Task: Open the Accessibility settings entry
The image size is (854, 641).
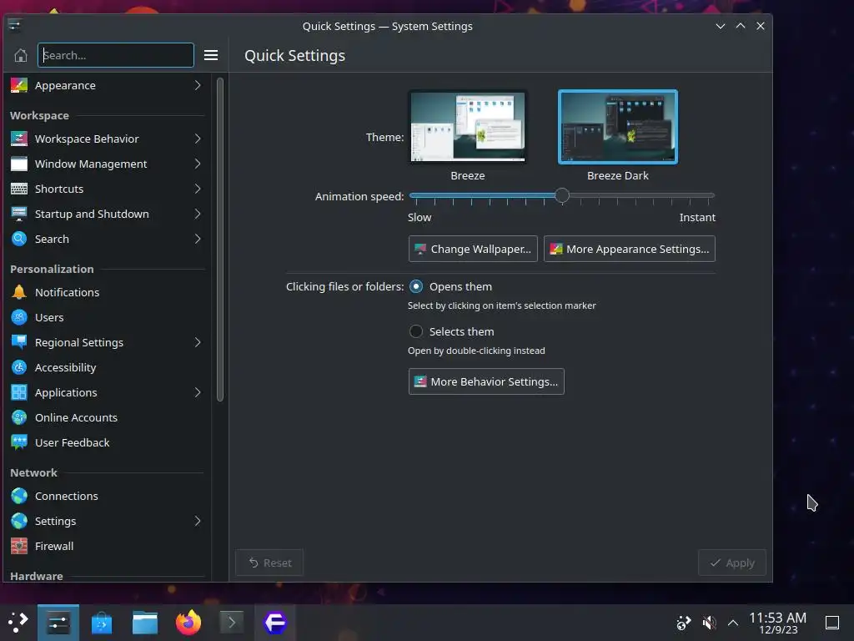Action: pyautogui.click(x=107, y=368)
